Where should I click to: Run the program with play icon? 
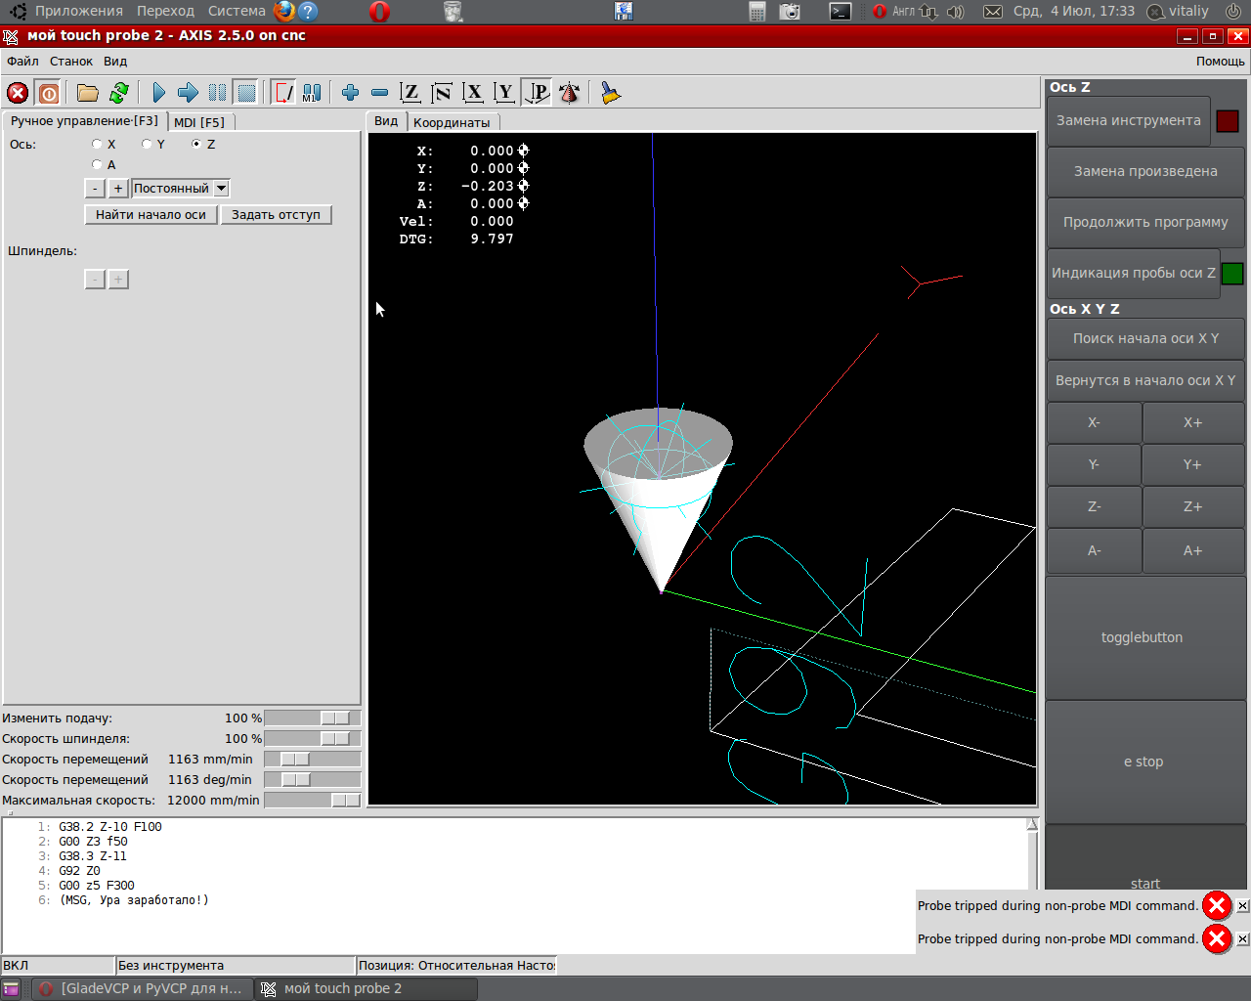click(158, 93)
